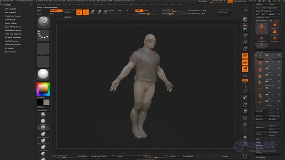Collapse the SubTool section header
Viewport: 285px width, 160px height.
click(x=260, y=52)
